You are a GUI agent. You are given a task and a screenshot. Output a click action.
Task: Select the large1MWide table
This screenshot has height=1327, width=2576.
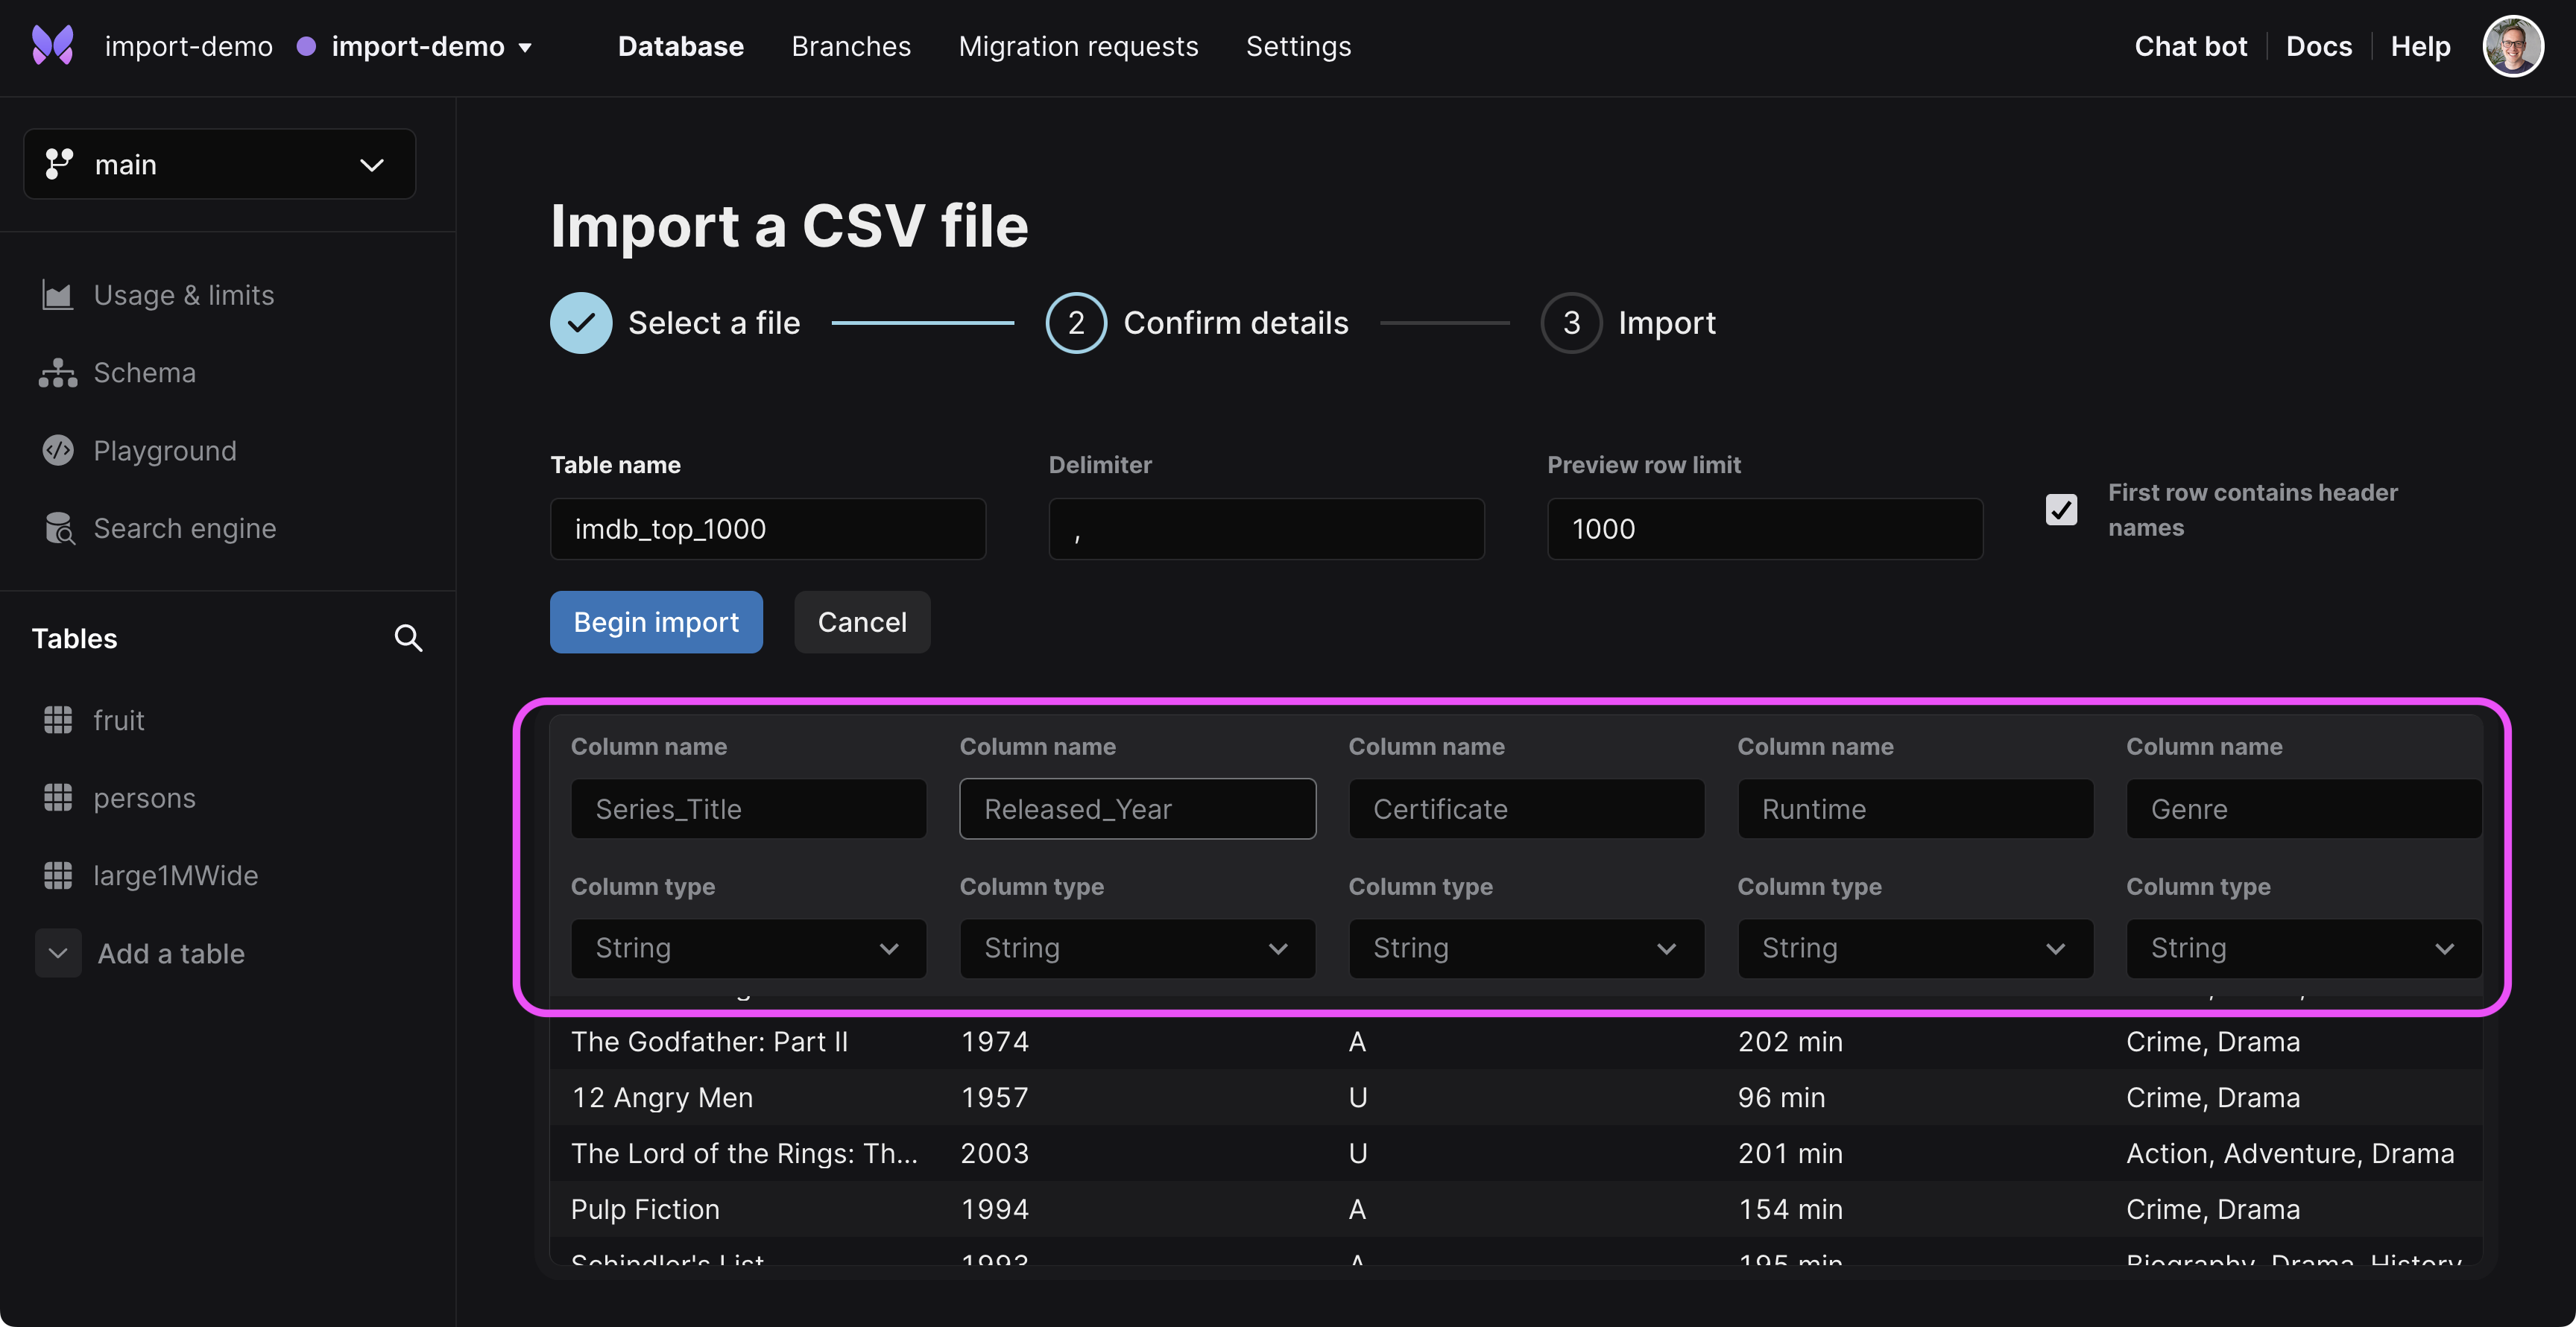pyautogui.click(x=175, y=875)
